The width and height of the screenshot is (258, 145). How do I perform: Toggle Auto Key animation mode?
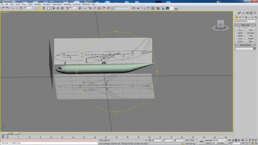[208, 140]
